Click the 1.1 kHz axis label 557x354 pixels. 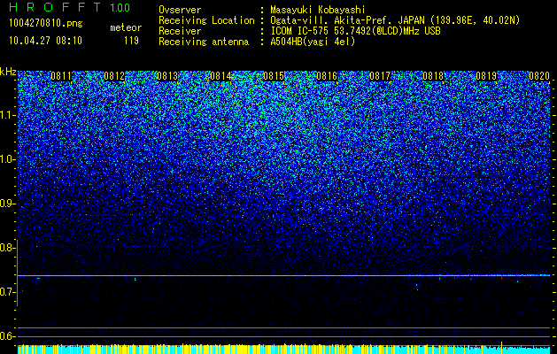pos(7,115)
